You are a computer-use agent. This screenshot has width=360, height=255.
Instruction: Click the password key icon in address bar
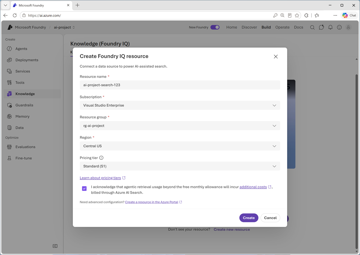tap(275, 15)
